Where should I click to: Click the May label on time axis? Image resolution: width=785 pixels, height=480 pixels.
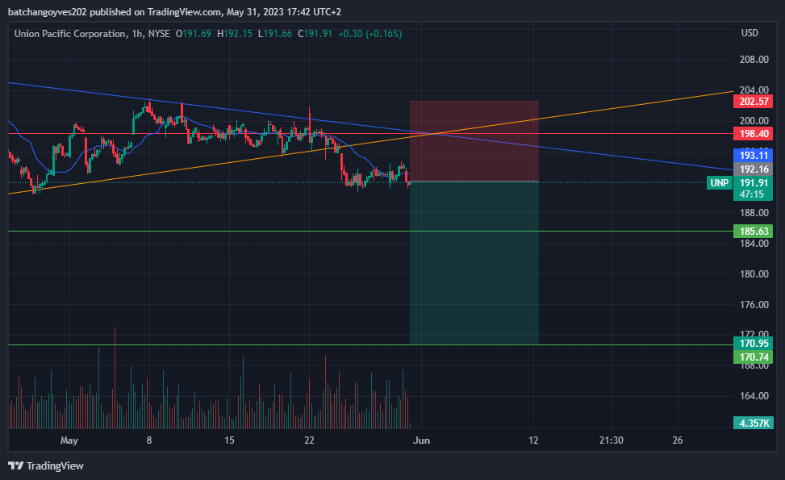pyautogui.click(x=69, y=440)
